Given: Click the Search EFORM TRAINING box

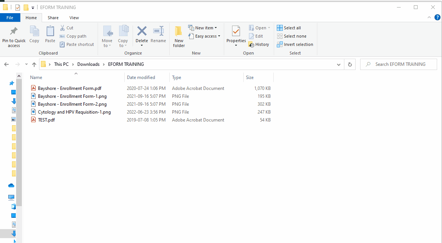Looking at the screenshot, I should [x=400, y=64].
